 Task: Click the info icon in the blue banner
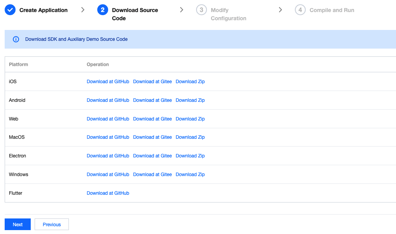click(16, 39)
